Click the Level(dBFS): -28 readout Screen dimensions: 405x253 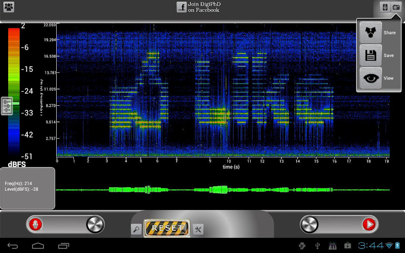21,189
